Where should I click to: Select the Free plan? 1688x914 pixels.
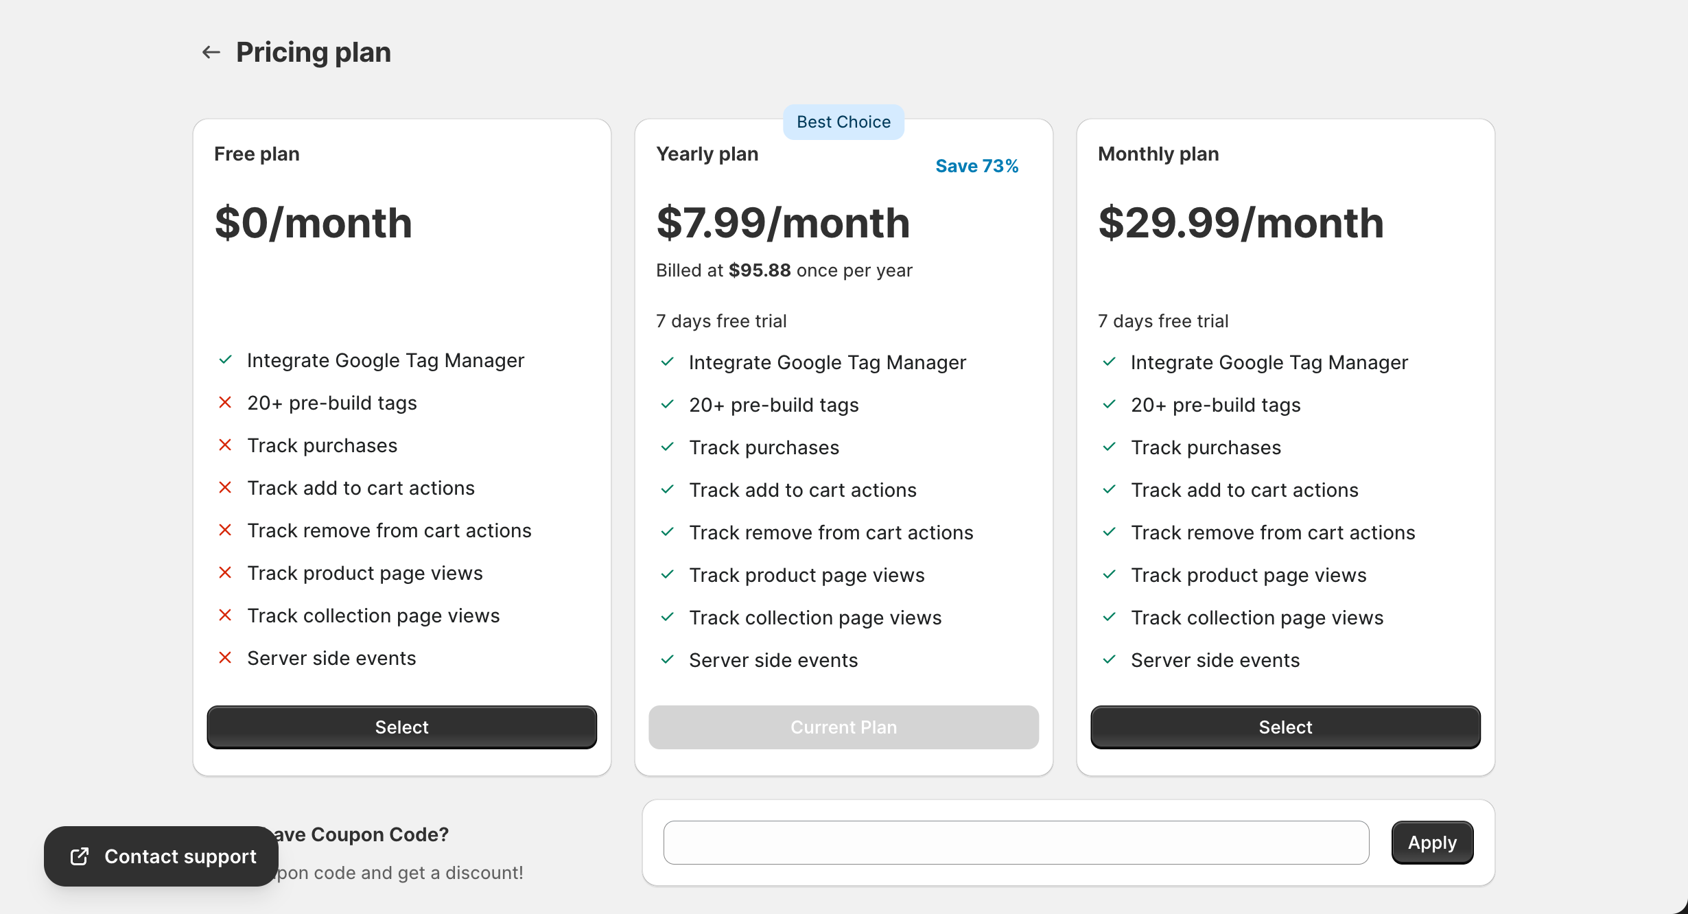point(401,727)
